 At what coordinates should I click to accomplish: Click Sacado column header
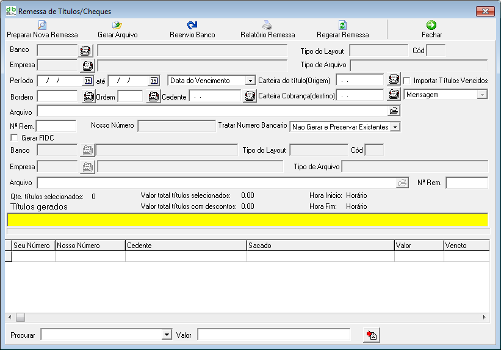coord(320,246)
